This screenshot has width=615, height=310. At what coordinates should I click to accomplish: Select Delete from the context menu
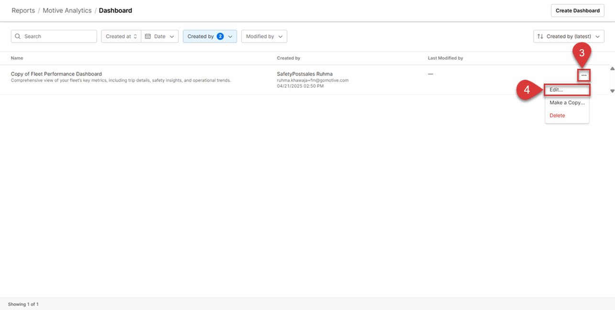click(557, 116)
